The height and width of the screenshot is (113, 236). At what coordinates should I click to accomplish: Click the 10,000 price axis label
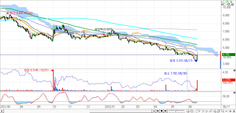click(227, 7)
